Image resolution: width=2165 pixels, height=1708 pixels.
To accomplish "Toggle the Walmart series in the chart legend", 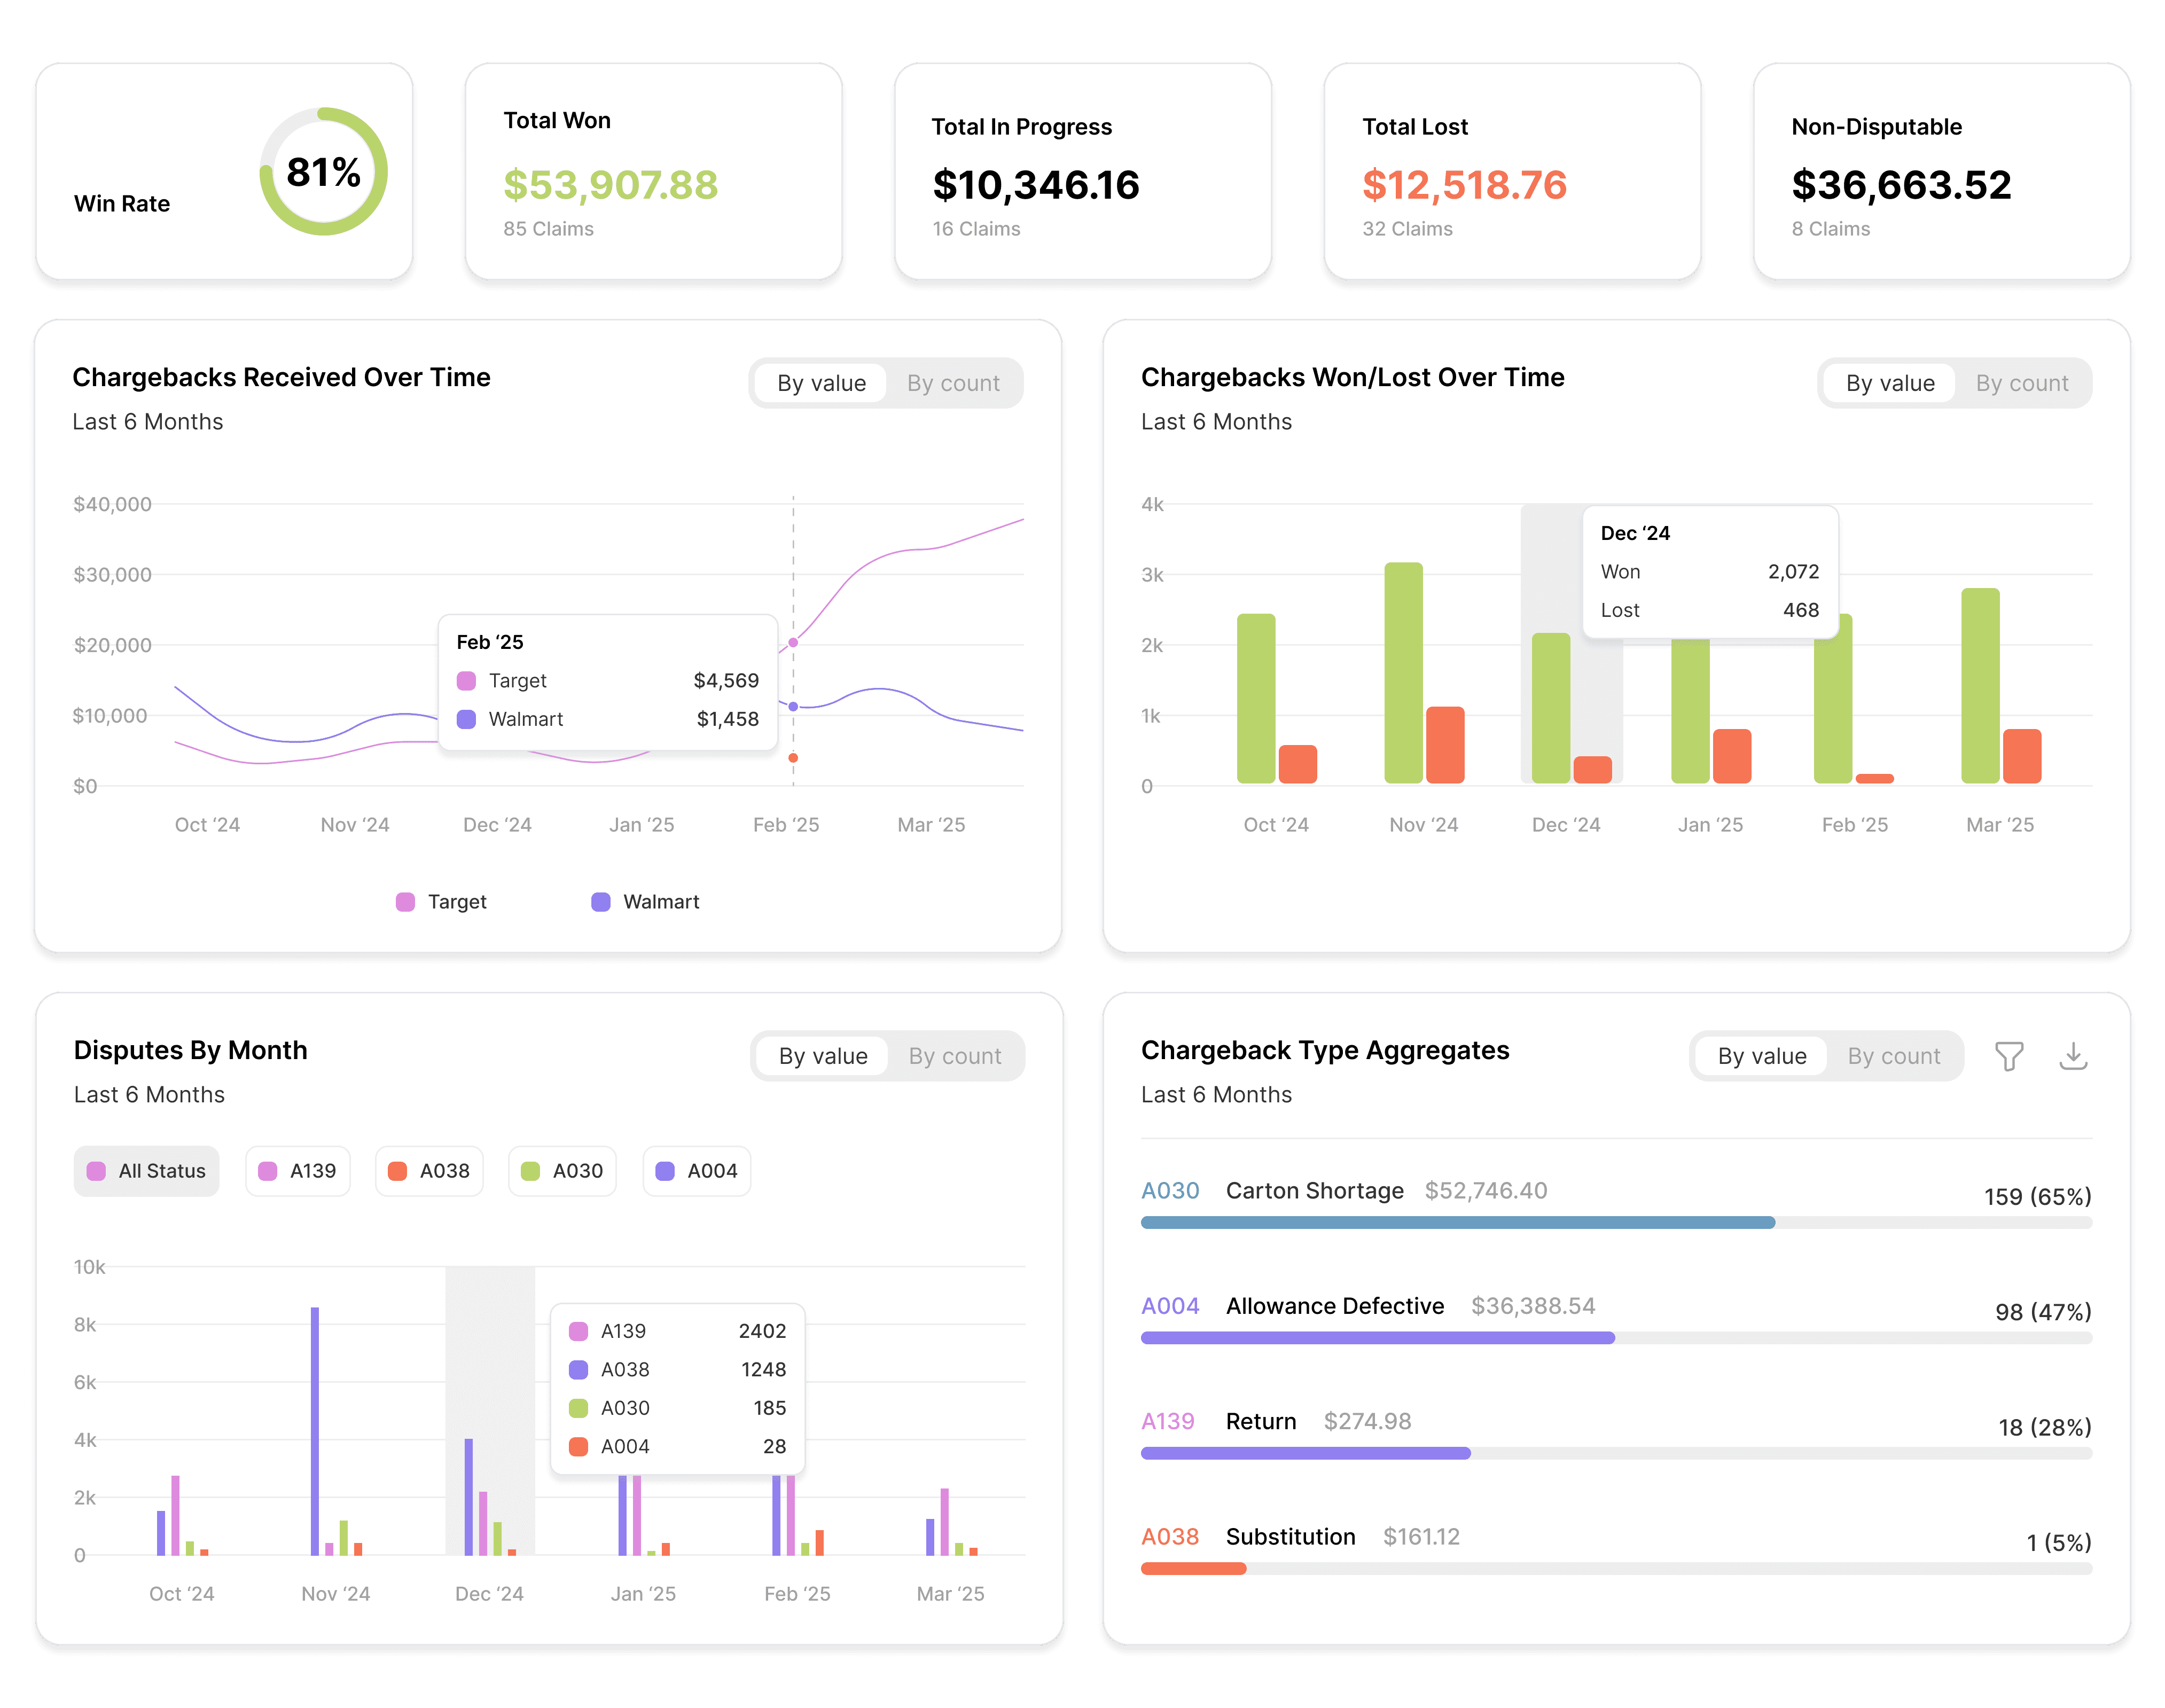I will click(x=645, y=902).
